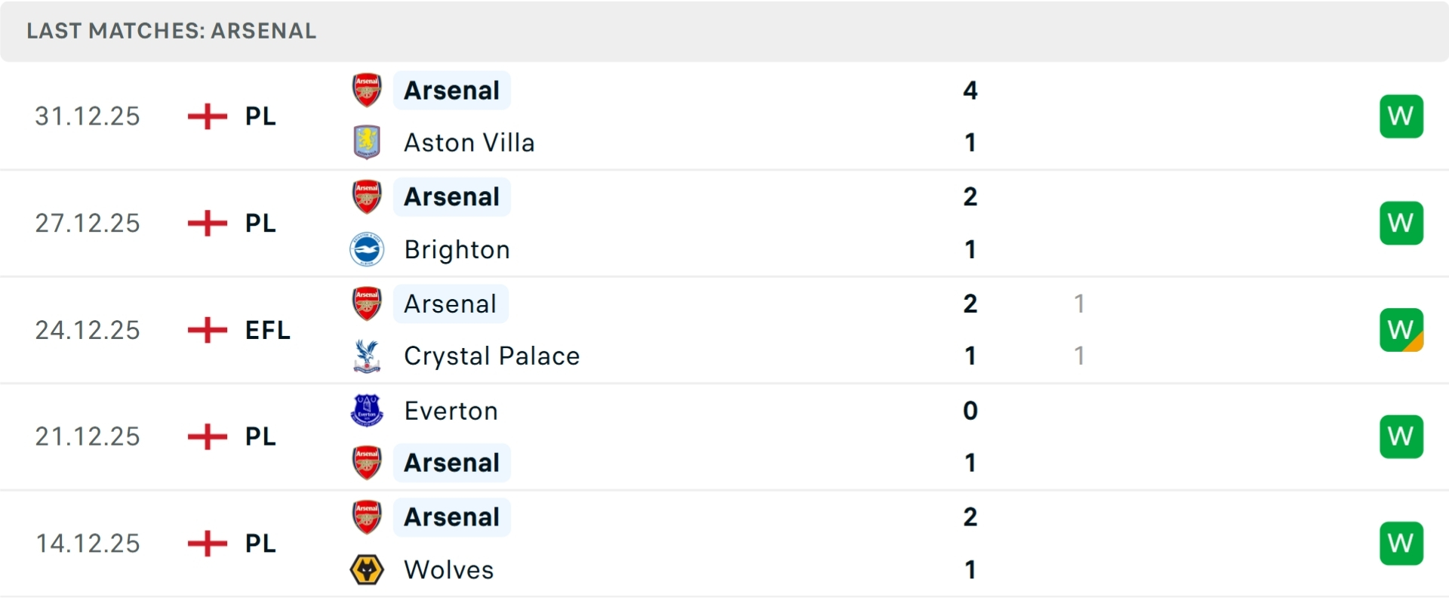Image resolution: width=1449 pixels, height=598 pixels.
Task: Click the Arsenal club crest next to Aston Villa match
Action: (367, 90)
